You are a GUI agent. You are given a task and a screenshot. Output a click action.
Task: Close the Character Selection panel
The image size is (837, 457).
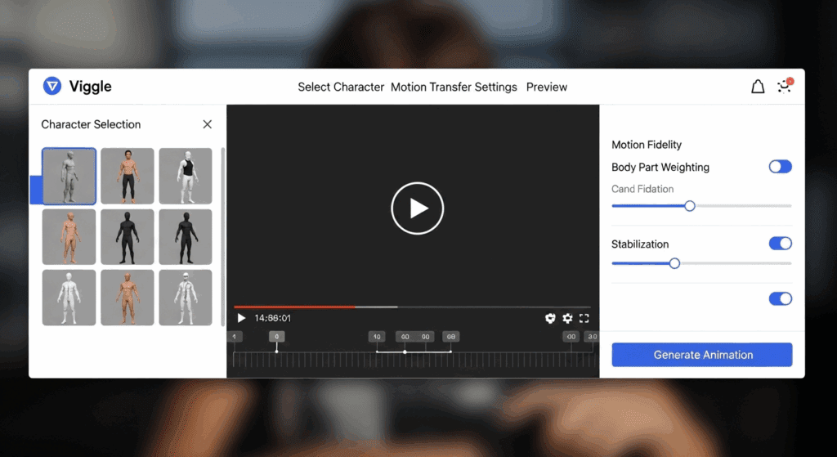207,124
